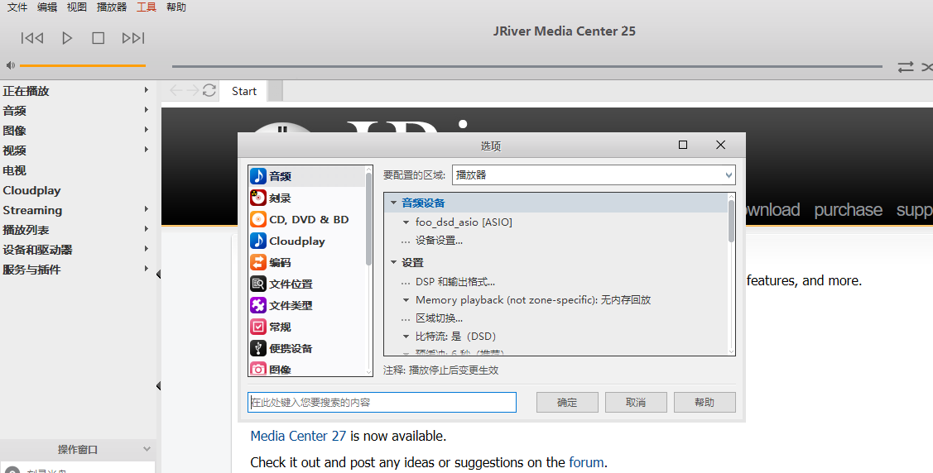Open 设备设置... device settings
The width and height of the screenshot is (933, 473).
tap(439, 241)
